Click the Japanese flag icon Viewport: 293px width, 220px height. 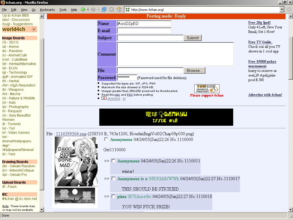104,98
